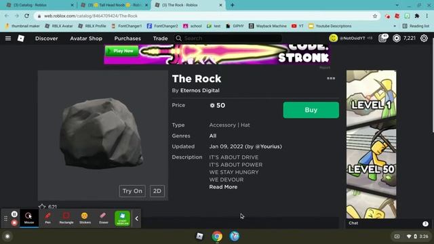The width and height of the screenshot is (434, 244).
Task: Open the system tray clock showing 3:26
Action: (423, 237)
